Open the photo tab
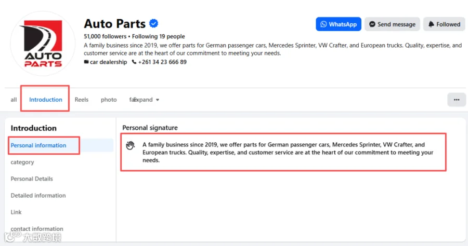Screen dimensions: 468x246 pos(109,100)
